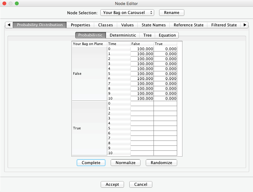The height and width of the screenshot is (192, 253).
Task: Close the Node Editor window with the red button
Action: tap(4, 3)
